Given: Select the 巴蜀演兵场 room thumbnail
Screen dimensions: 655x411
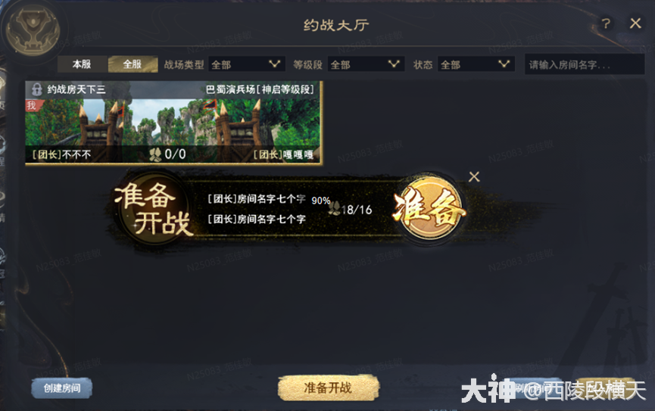Looking at the screenshot, I should click(173, 123).
